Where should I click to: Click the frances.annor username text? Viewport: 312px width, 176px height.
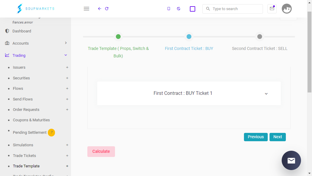tap(23, 22)
